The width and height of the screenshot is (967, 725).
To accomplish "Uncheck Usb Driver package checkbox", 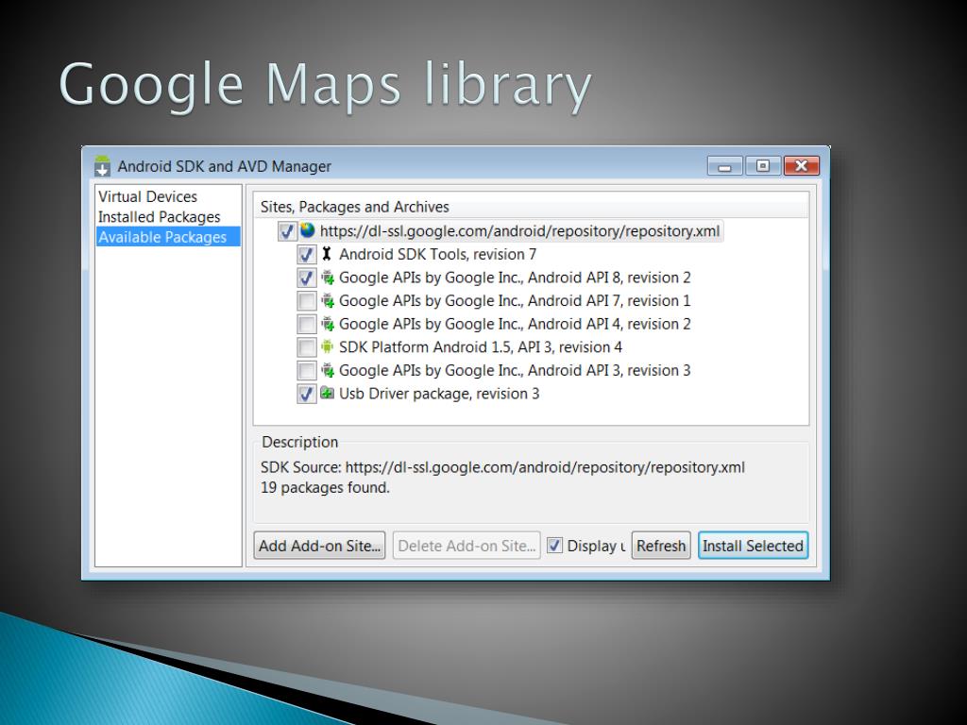I will tap(307, 394).
